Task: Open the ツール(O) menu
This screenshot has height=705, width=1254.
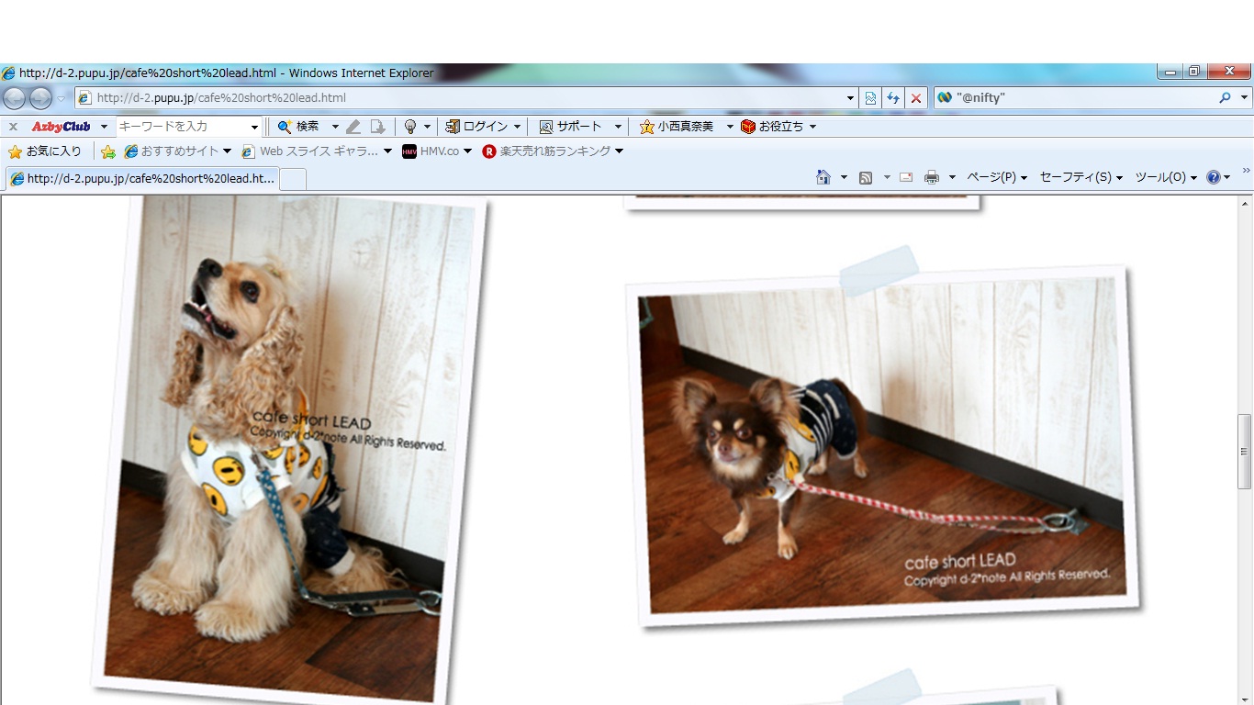Action: pos(1167,177)
